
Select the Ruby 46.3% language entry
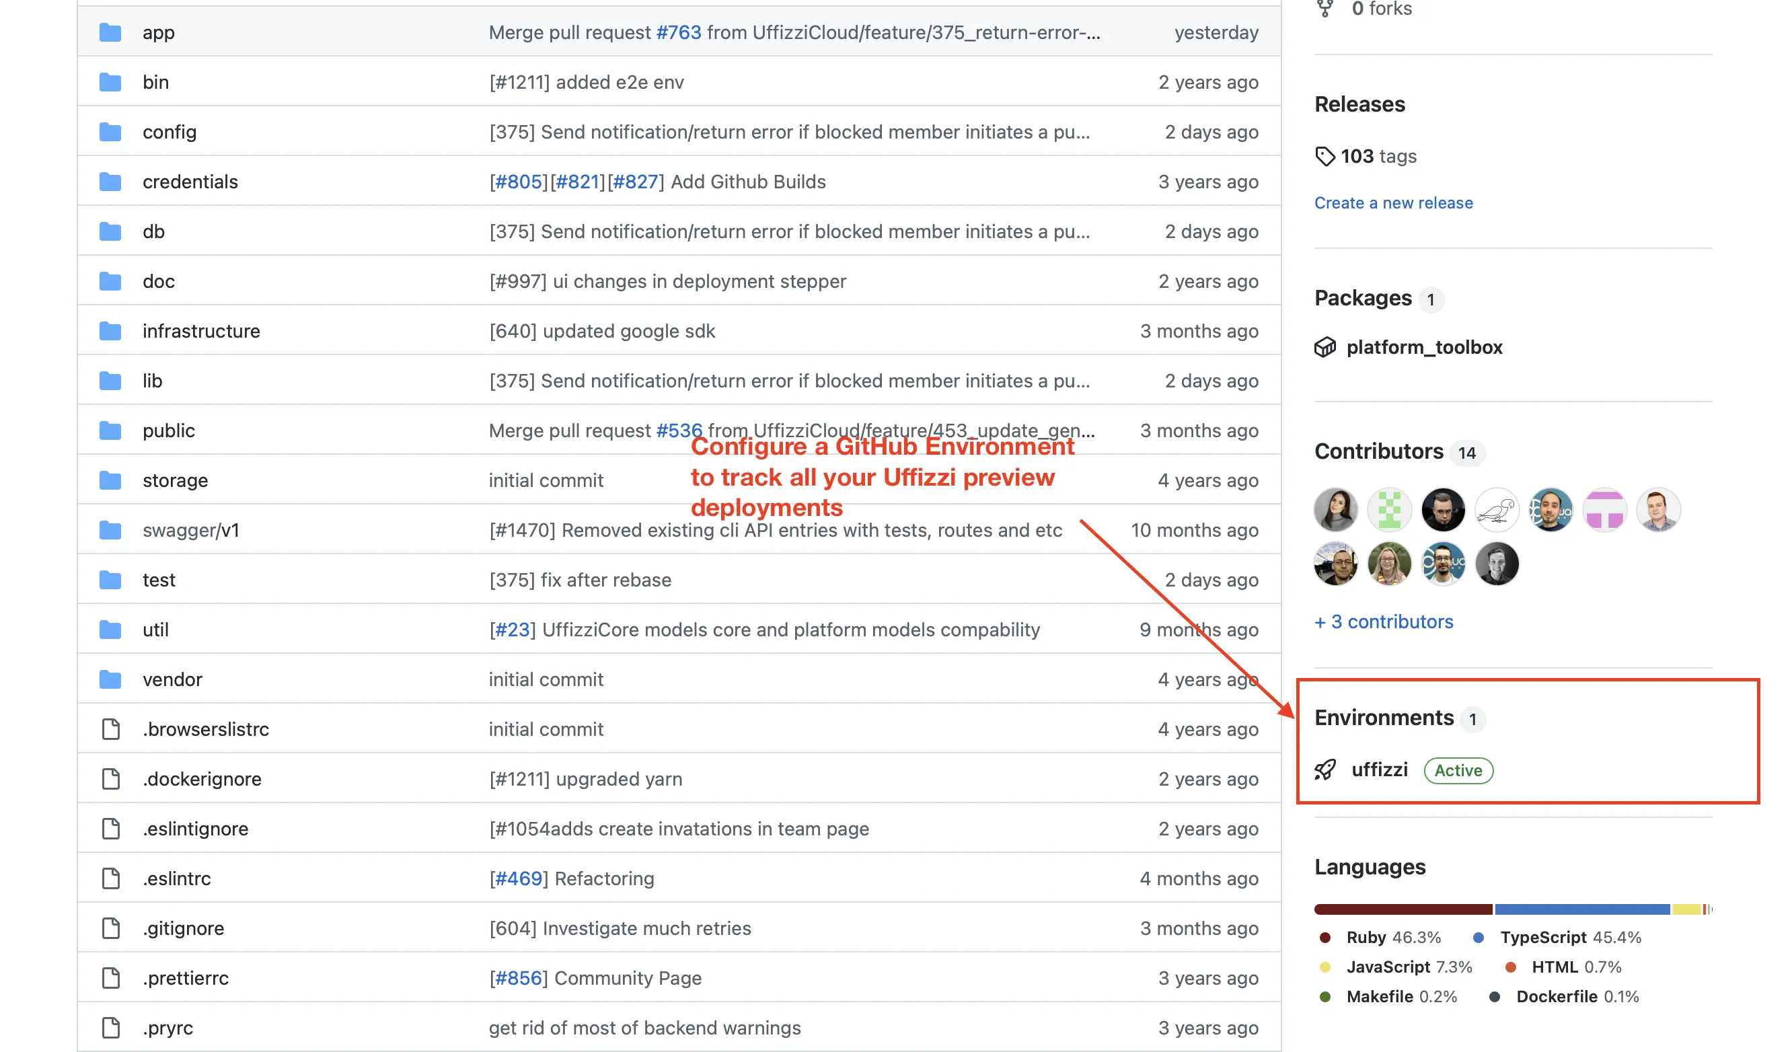tap(1392, 937)
